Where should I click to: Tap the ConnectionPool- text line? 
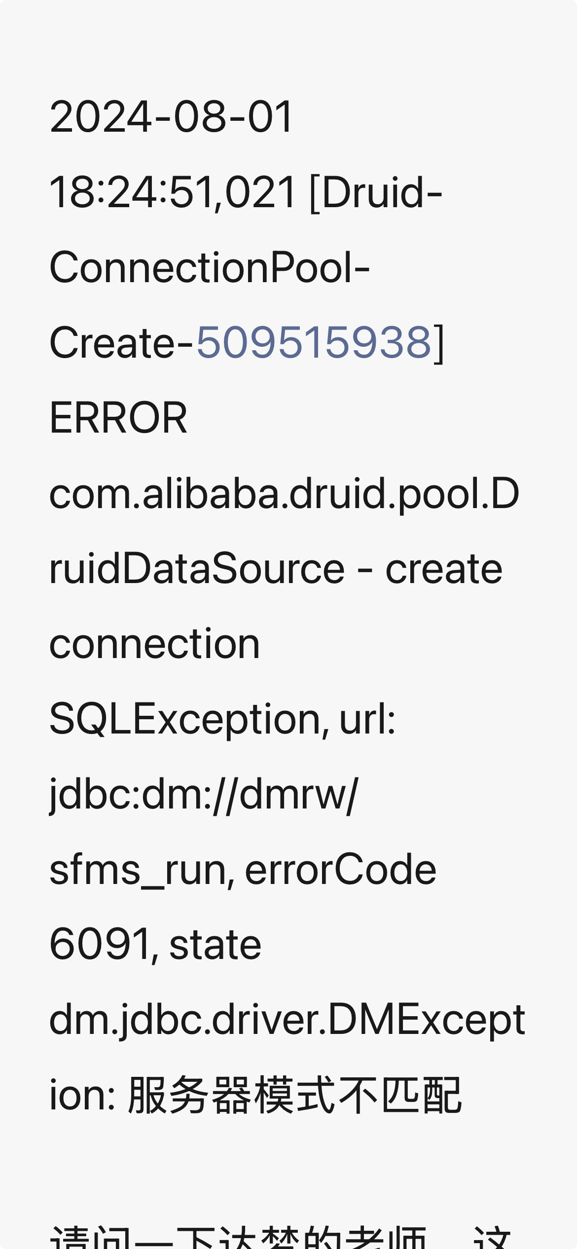pyautogui.click(x=210, y=267)
